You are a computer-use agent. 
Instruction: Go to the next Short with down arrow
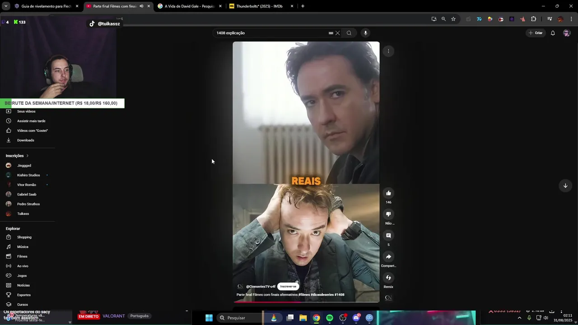click(x=565, y=186)
